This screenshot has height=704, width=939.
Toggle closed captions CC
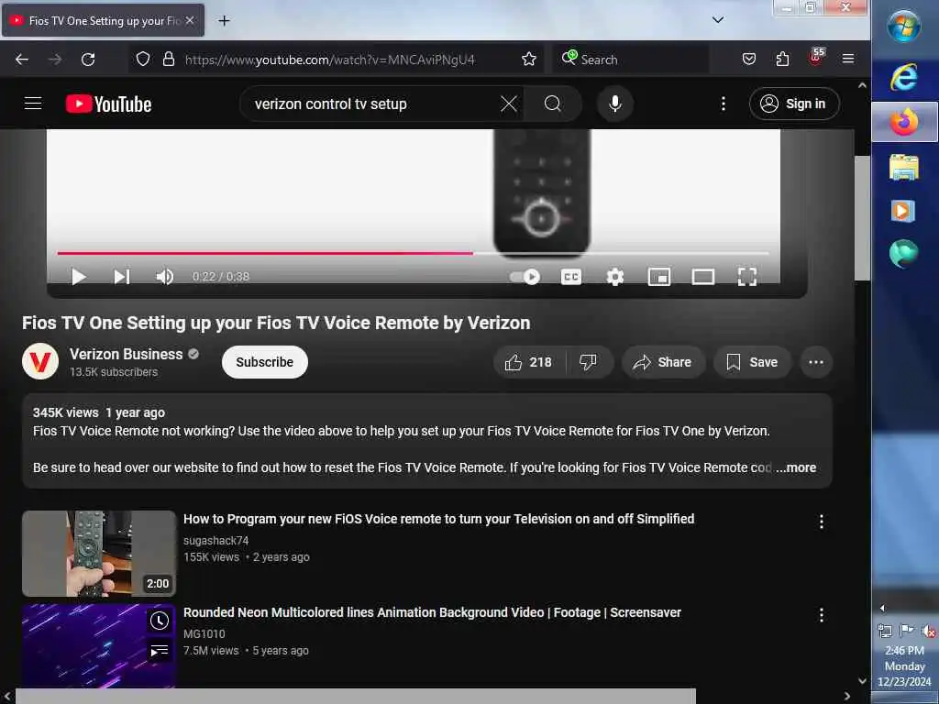571,277
